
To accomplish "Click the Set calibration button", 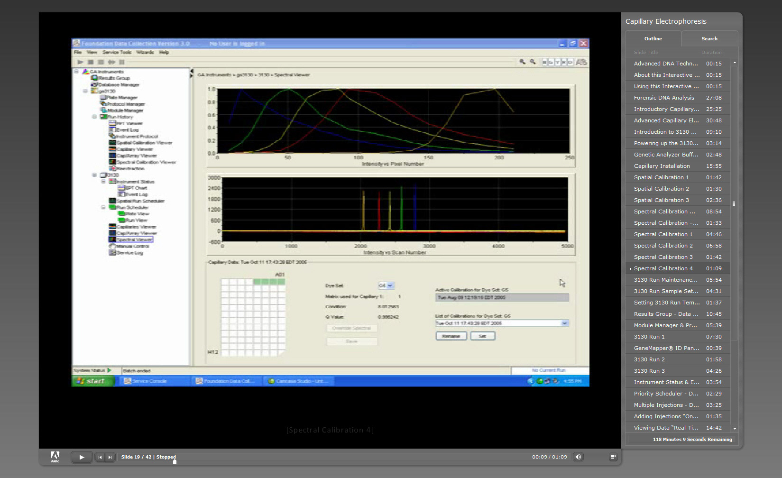I will pos(482,336).
